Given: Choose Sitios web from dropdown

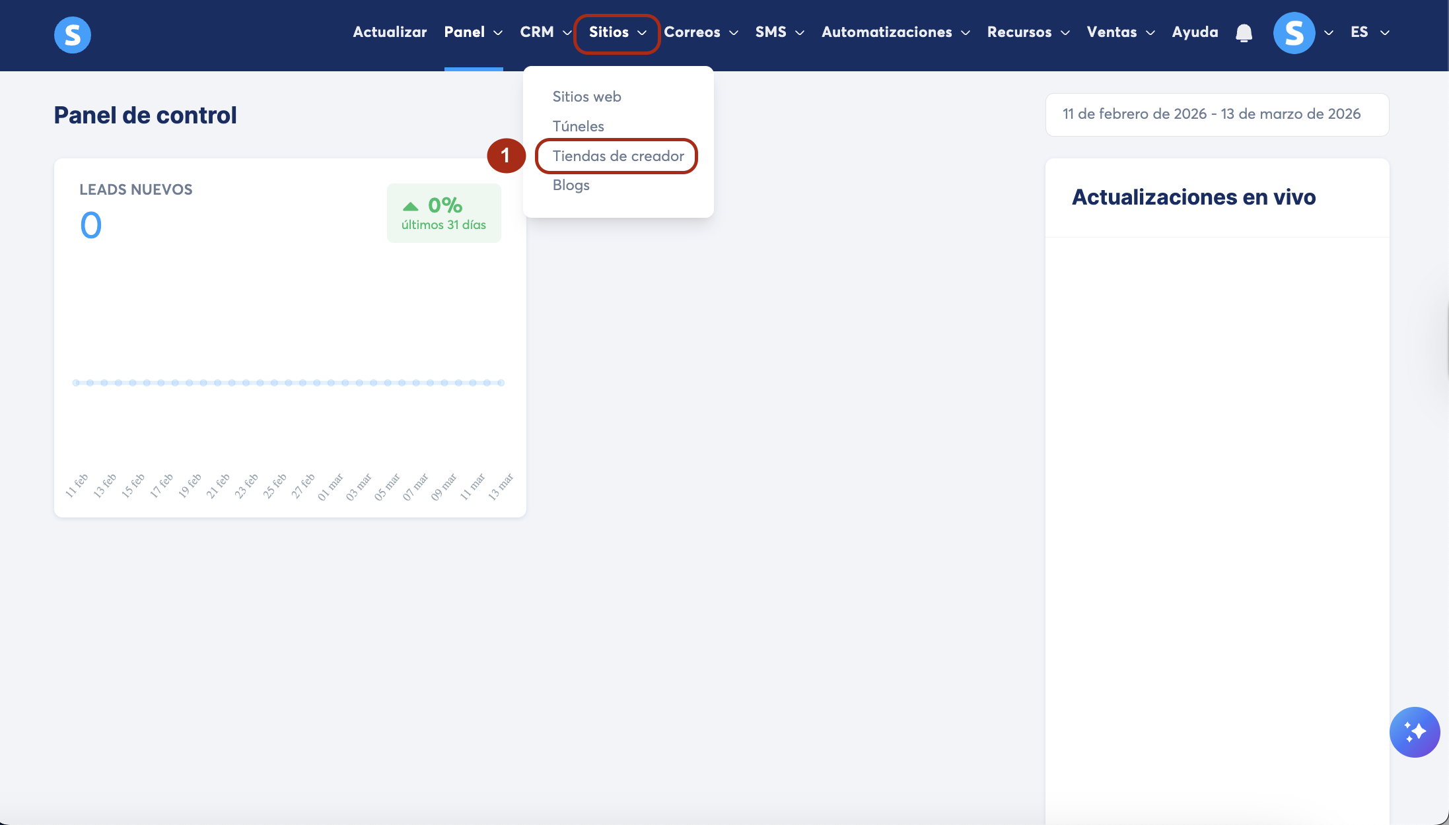Looking at the screenshot, I should [586, 96].
